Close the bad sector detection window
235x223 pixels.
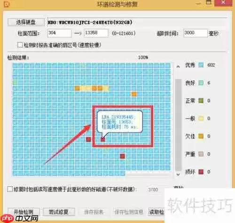[223, 3]
